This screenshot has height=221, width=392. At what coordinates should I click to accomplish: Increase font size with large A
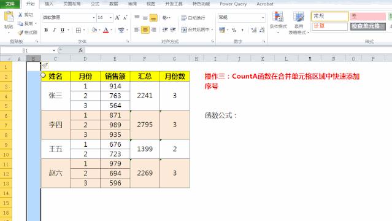[x=117, y=18]
